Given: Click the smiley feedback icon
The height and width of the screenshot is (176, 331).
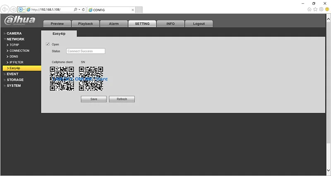Looking at the screenshot, I should [x=327, y=9].
